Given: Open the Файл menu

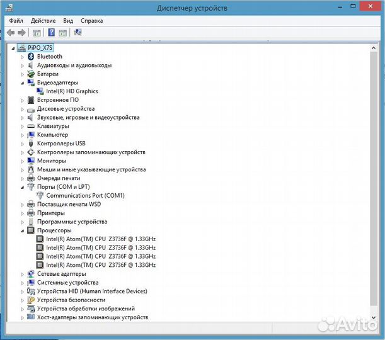Looking at the screenshot, I should 16,21.
